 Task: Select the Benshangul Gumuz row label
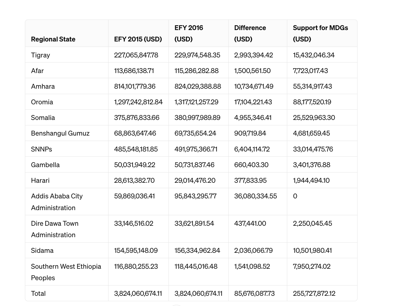[60, 133]
